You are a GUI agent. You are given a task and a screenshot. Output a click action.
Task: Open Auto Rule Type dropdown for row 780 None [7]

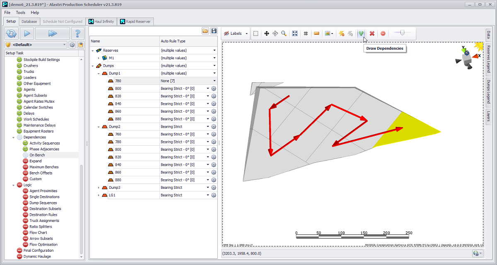click(x=214, y=81)
